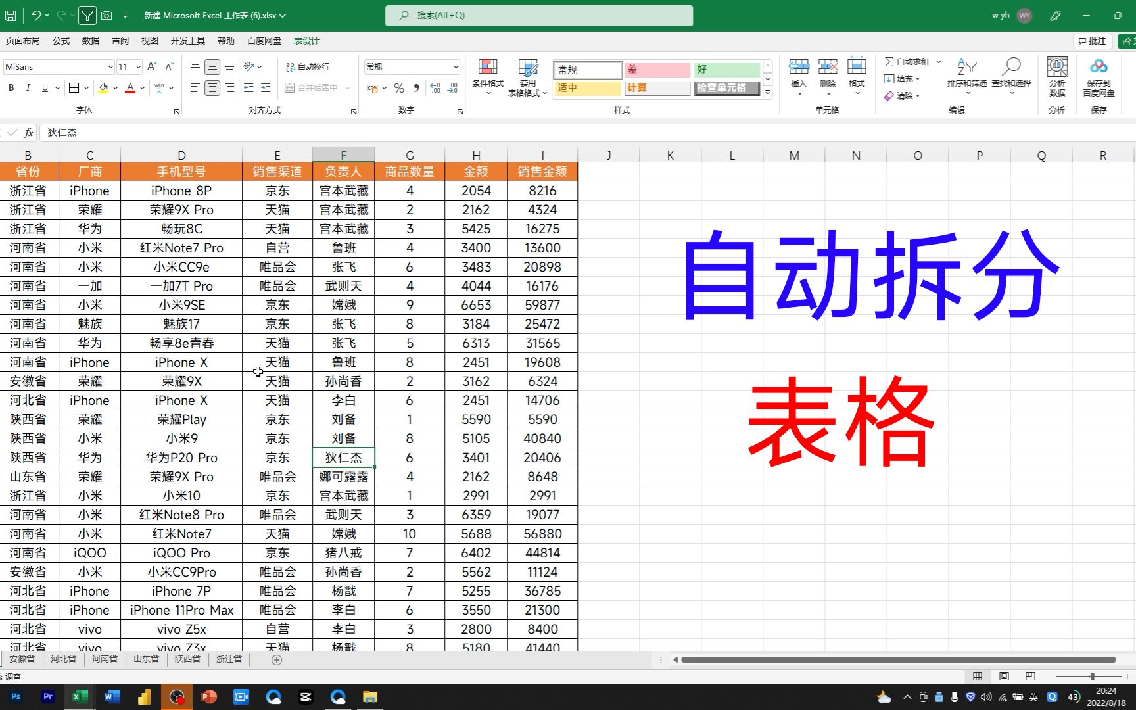Click the camera screenshot icon
Image resolution: width=1136 pixels, height=710 pixels.
coord(107,15)
